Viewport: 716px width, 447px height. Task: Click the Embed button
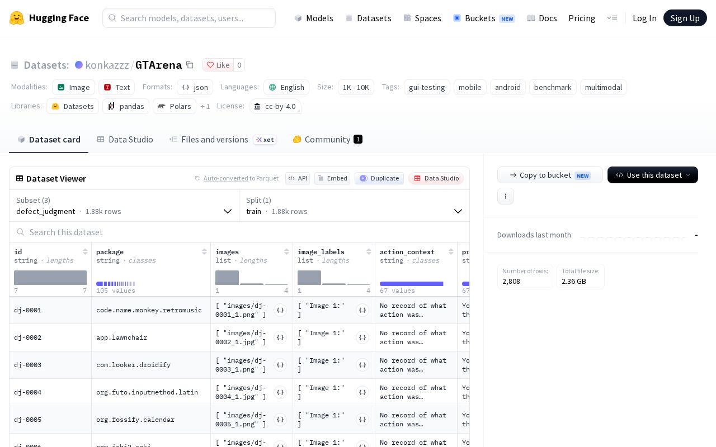[332, 178]
